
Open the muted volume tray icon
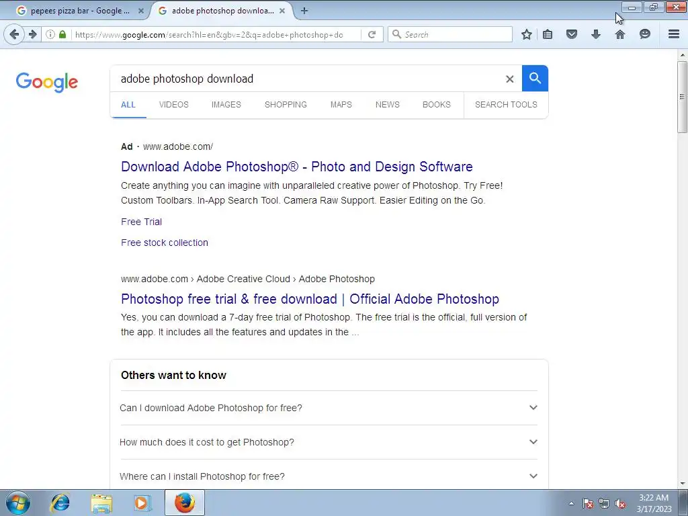tap(620, 503)
